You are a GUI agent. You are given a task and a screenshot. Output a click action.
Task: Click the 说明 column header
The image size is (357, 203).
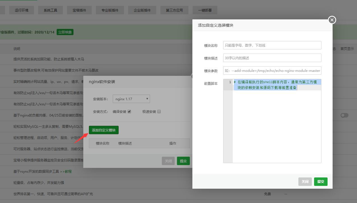17,49
